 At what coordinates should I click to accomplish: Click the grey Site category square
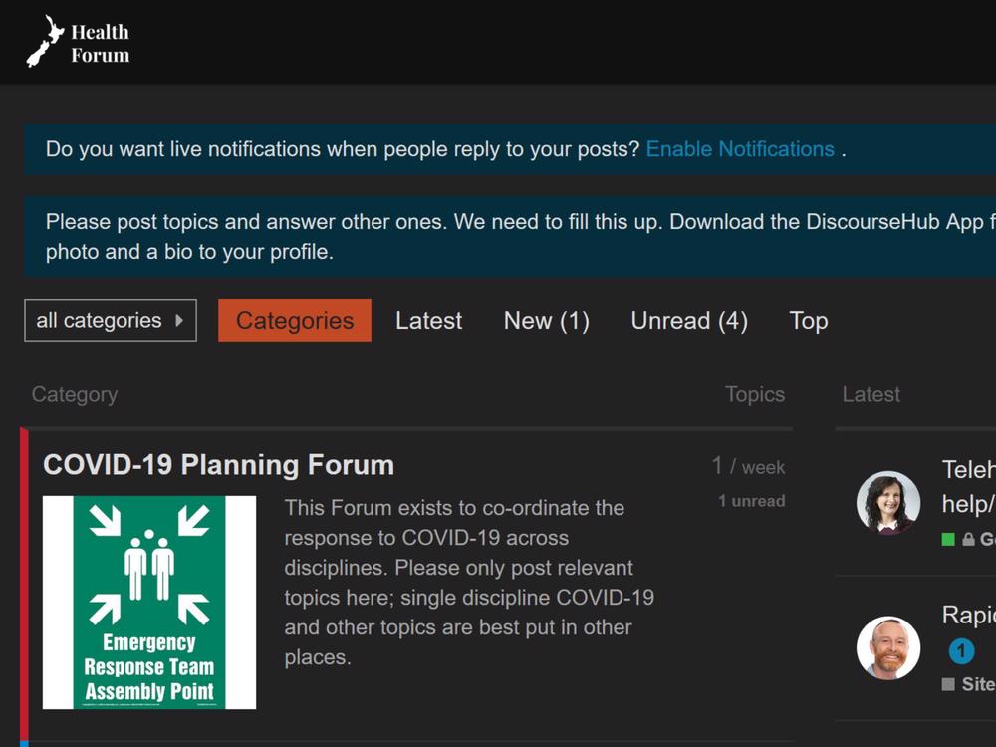coord(948,684)
